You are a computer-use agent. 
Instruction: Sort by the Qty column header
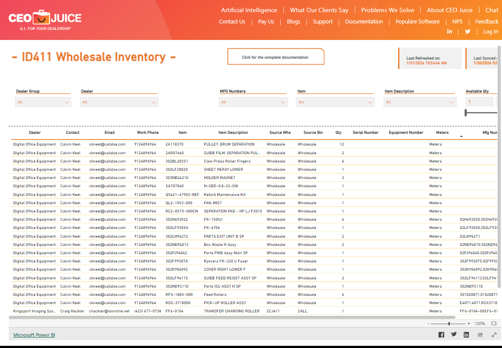(339, 133)
